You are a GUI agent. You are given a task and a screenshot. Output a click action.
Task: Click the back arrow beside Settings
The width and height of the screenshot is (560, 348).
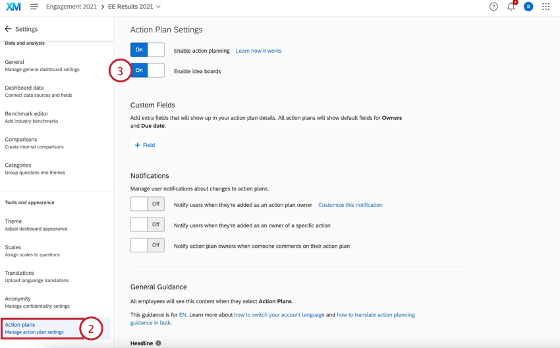[x=8, y=29]
